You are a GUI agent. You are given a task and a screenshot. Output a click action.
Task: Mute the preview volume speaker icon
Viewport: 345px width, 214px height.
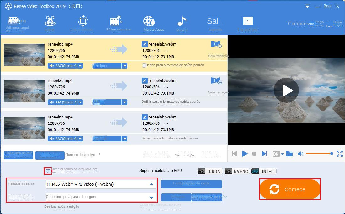coord(300,154)
